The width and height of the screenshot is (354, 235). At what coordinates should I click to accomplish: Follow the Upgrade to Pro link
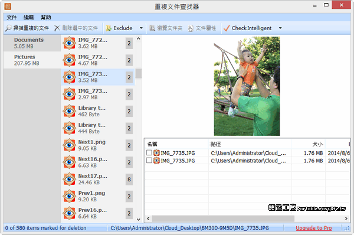point(314,228)
